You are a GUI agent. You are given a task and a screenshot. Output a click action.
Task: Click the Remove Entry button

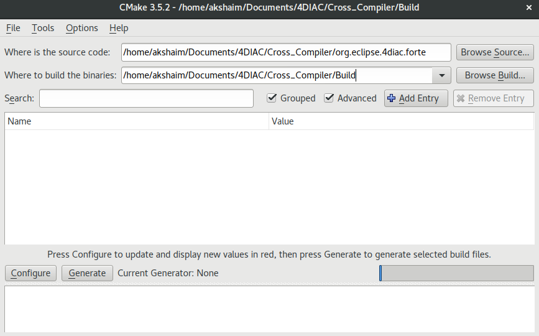click(493, 98)
